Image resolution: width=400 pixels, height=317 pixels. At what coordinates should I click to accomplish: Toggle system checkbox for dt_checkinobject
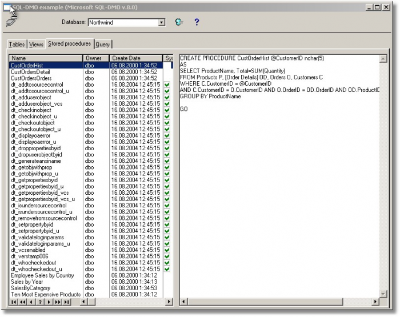167,110
